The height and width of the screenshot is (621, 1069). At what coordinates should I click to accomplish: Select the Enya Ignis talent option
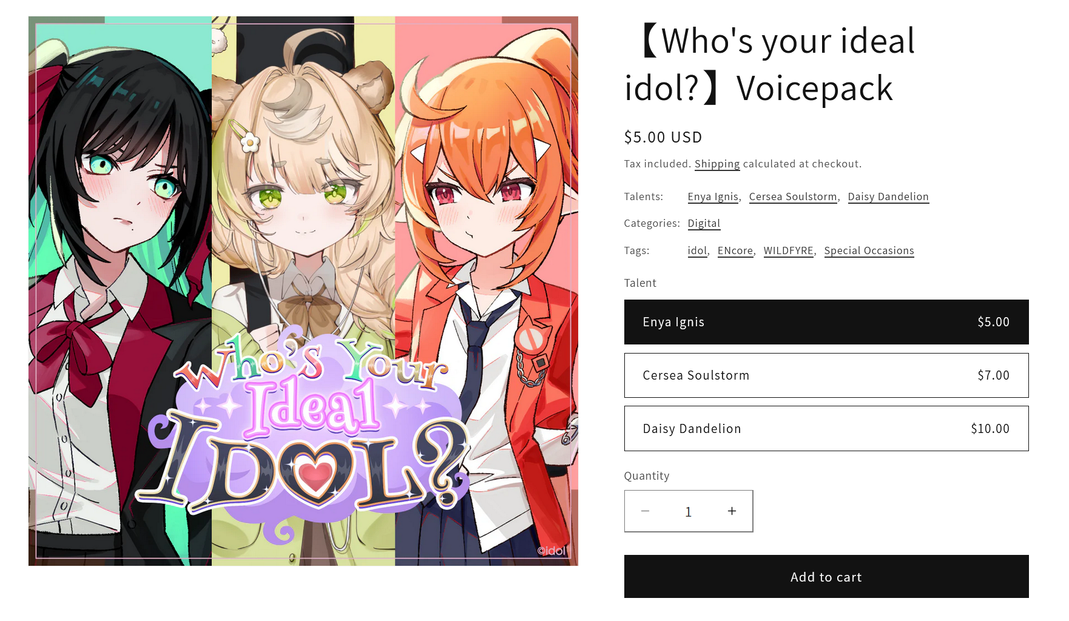(x=826, y=322)
